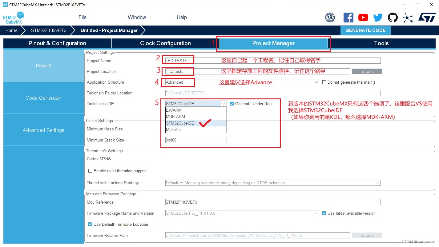
Task: Close the STM32CubeMX window
Action: [432, 5]
